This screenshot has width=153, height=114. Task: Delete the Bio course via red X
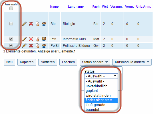coord(31,24)
